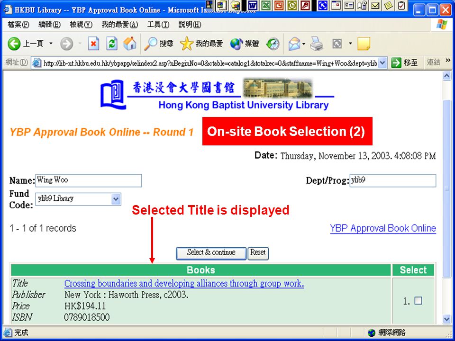
Task: Tick the Select checkbox for book 1
Action: tap(418, 301)
